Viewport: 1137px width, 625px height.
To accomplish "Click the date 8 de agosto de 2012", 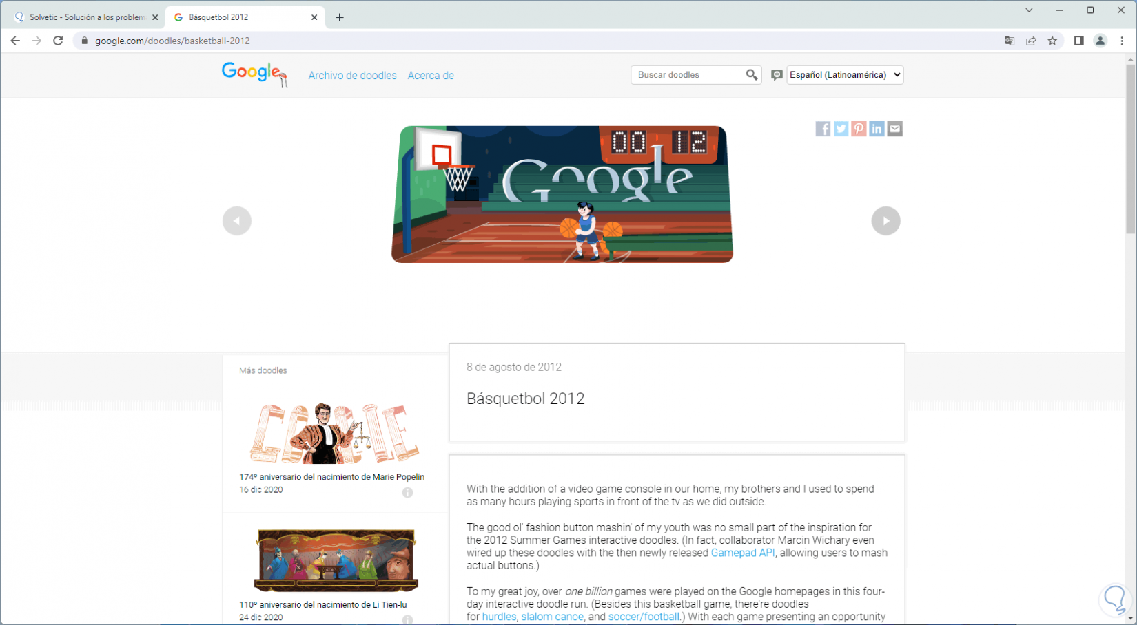I will click(514, 367).
